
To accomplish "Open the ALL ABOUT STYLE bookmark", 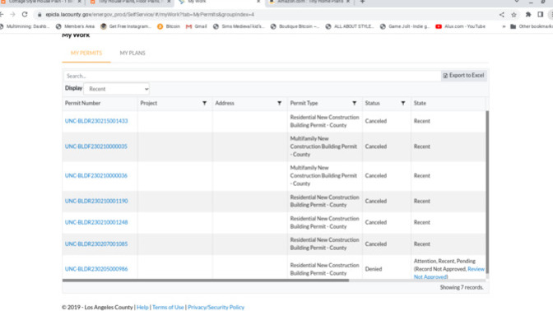I will click(x=350, y=26).
